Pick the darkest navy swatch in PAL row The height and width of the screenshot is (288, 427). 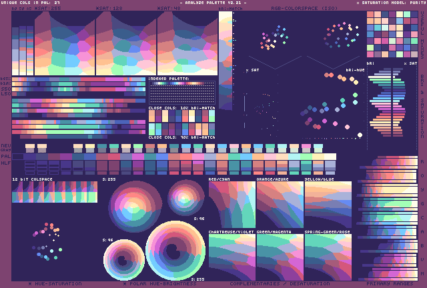[18, 157]
